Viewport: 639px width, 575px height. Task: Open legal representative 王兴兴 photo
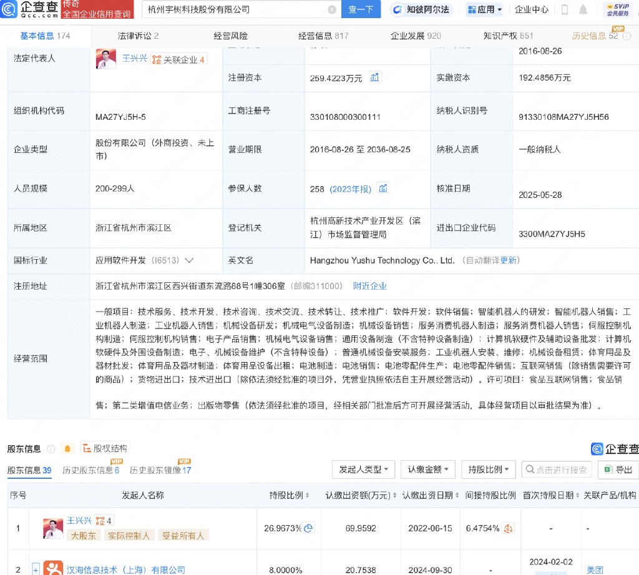click(106, 59)
